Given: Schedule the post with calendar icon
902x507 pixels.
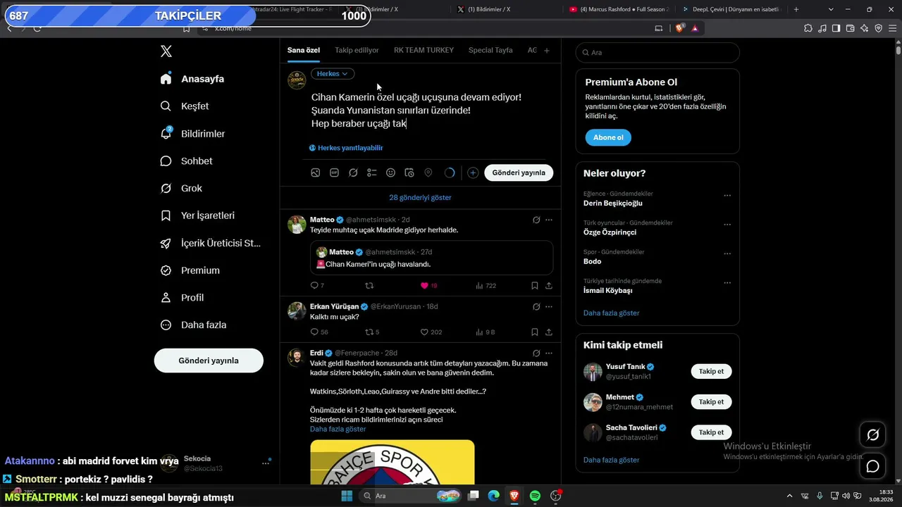Looking at the screenshot, I should (x=409, y=173).
